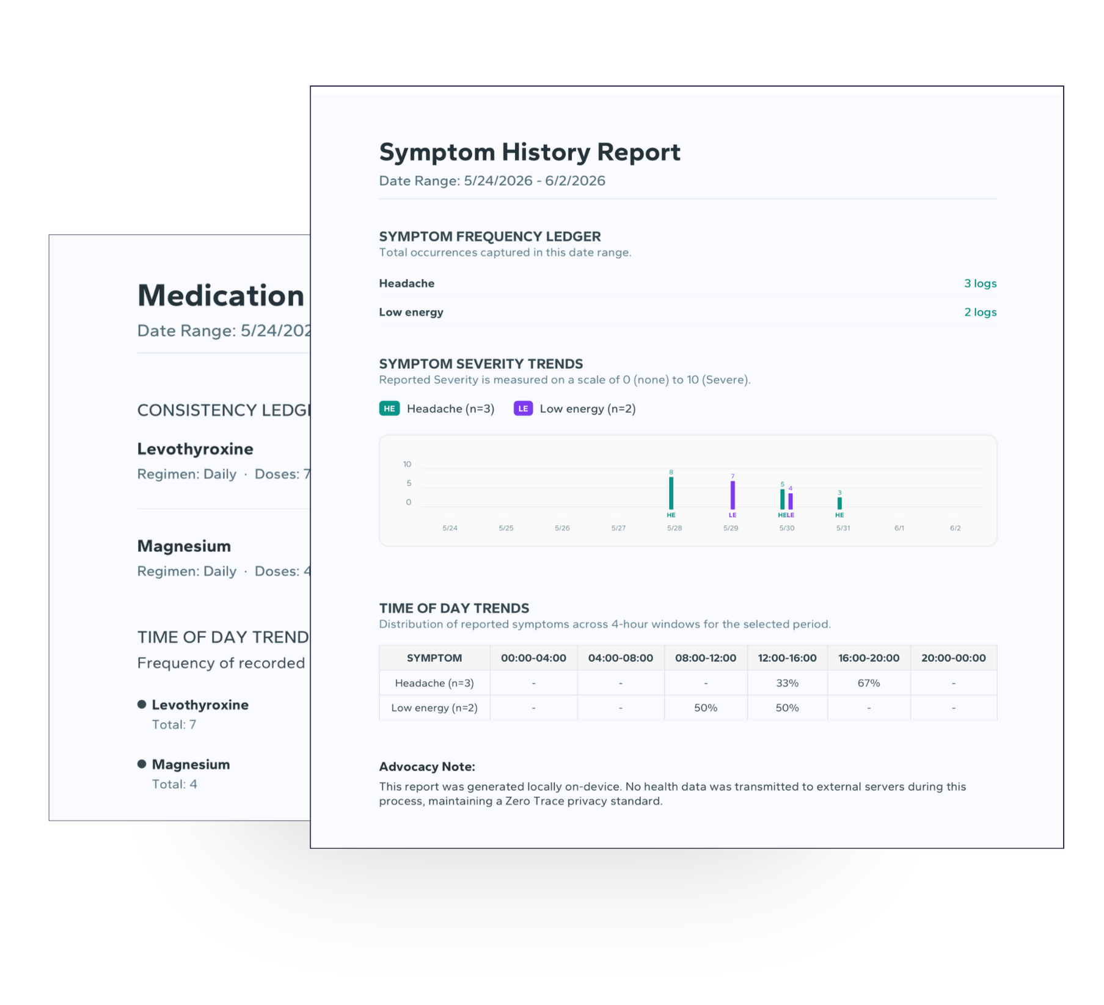This screenshot has height=1005, width=1104.
Task: Click the 5/26 axis date label
Action: tap(562, 528)
